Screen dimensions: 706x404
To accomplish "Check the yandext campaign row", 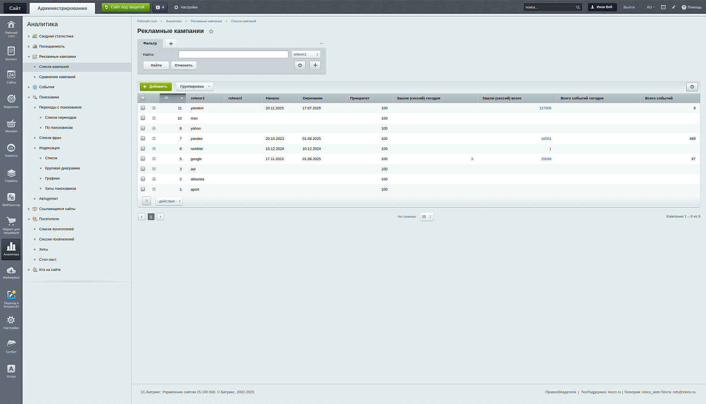I will [x=143, y=108].
